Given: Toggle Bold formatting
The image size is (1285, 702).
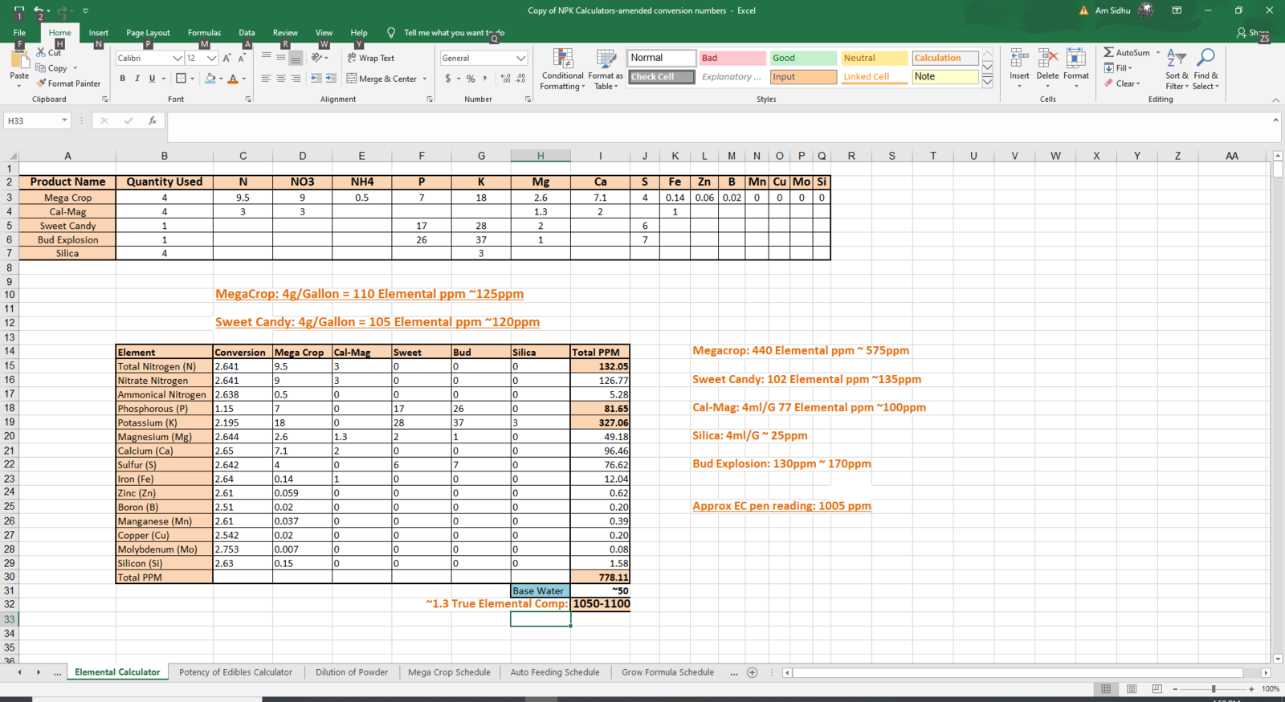Looking at the screenshot, I should [x=123, y=79].
